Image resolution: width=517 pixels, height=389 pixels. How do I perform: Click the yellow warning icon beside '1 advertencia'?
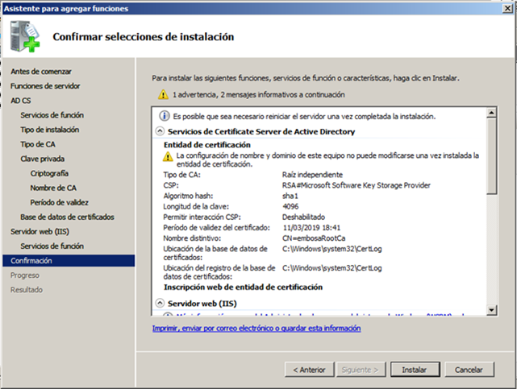click(x=163, y=95)
